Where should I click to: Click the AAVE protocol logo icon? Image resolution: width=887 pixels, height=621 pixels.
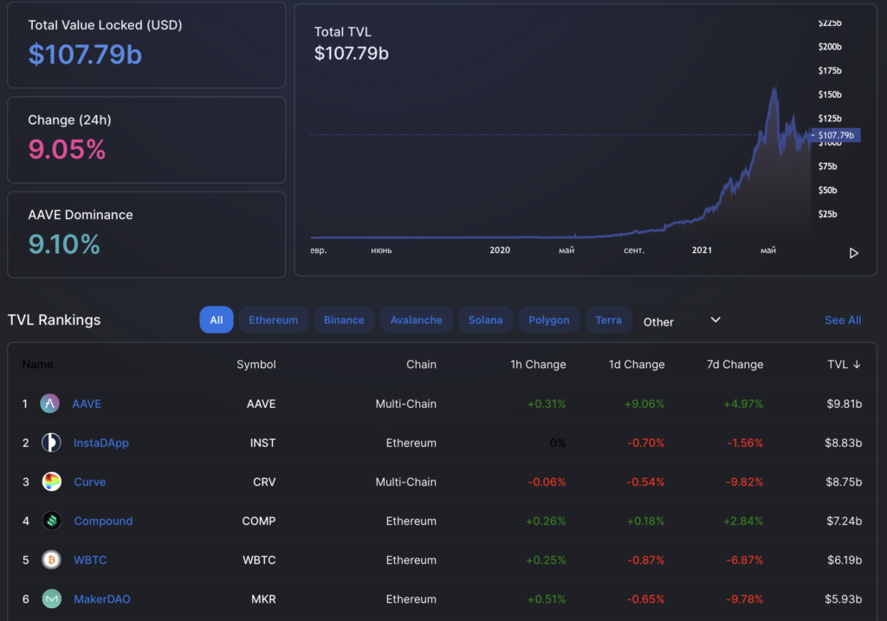[x=50, y=404]
